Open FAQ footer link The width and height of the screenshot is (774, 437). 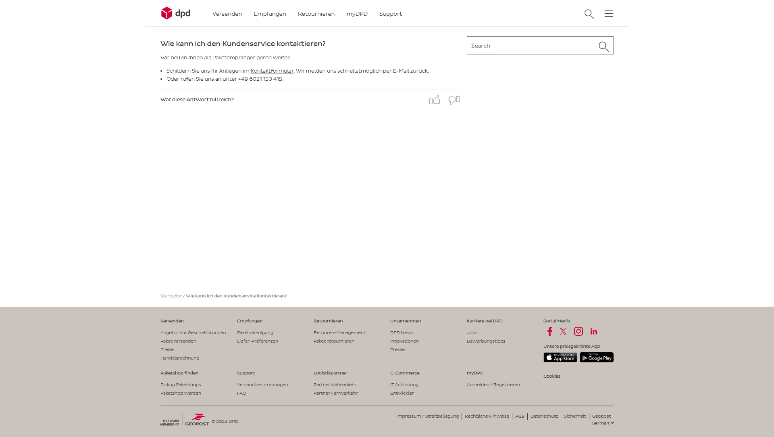[241, 393]
